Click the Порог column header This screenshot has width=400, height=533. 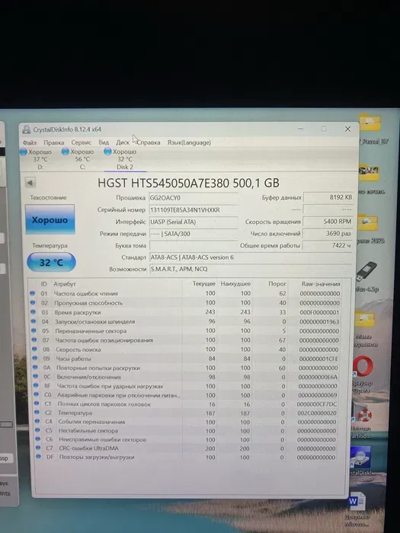(x=277, y=283)
